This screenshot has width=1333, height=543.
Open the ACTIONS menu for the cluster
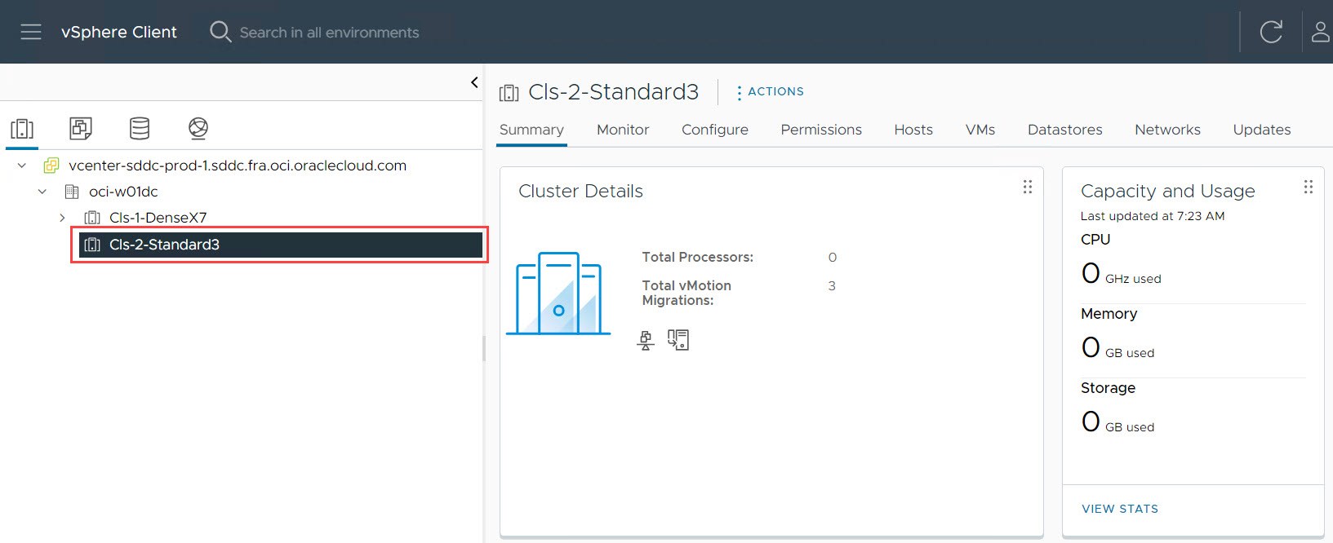coord(770,92)
